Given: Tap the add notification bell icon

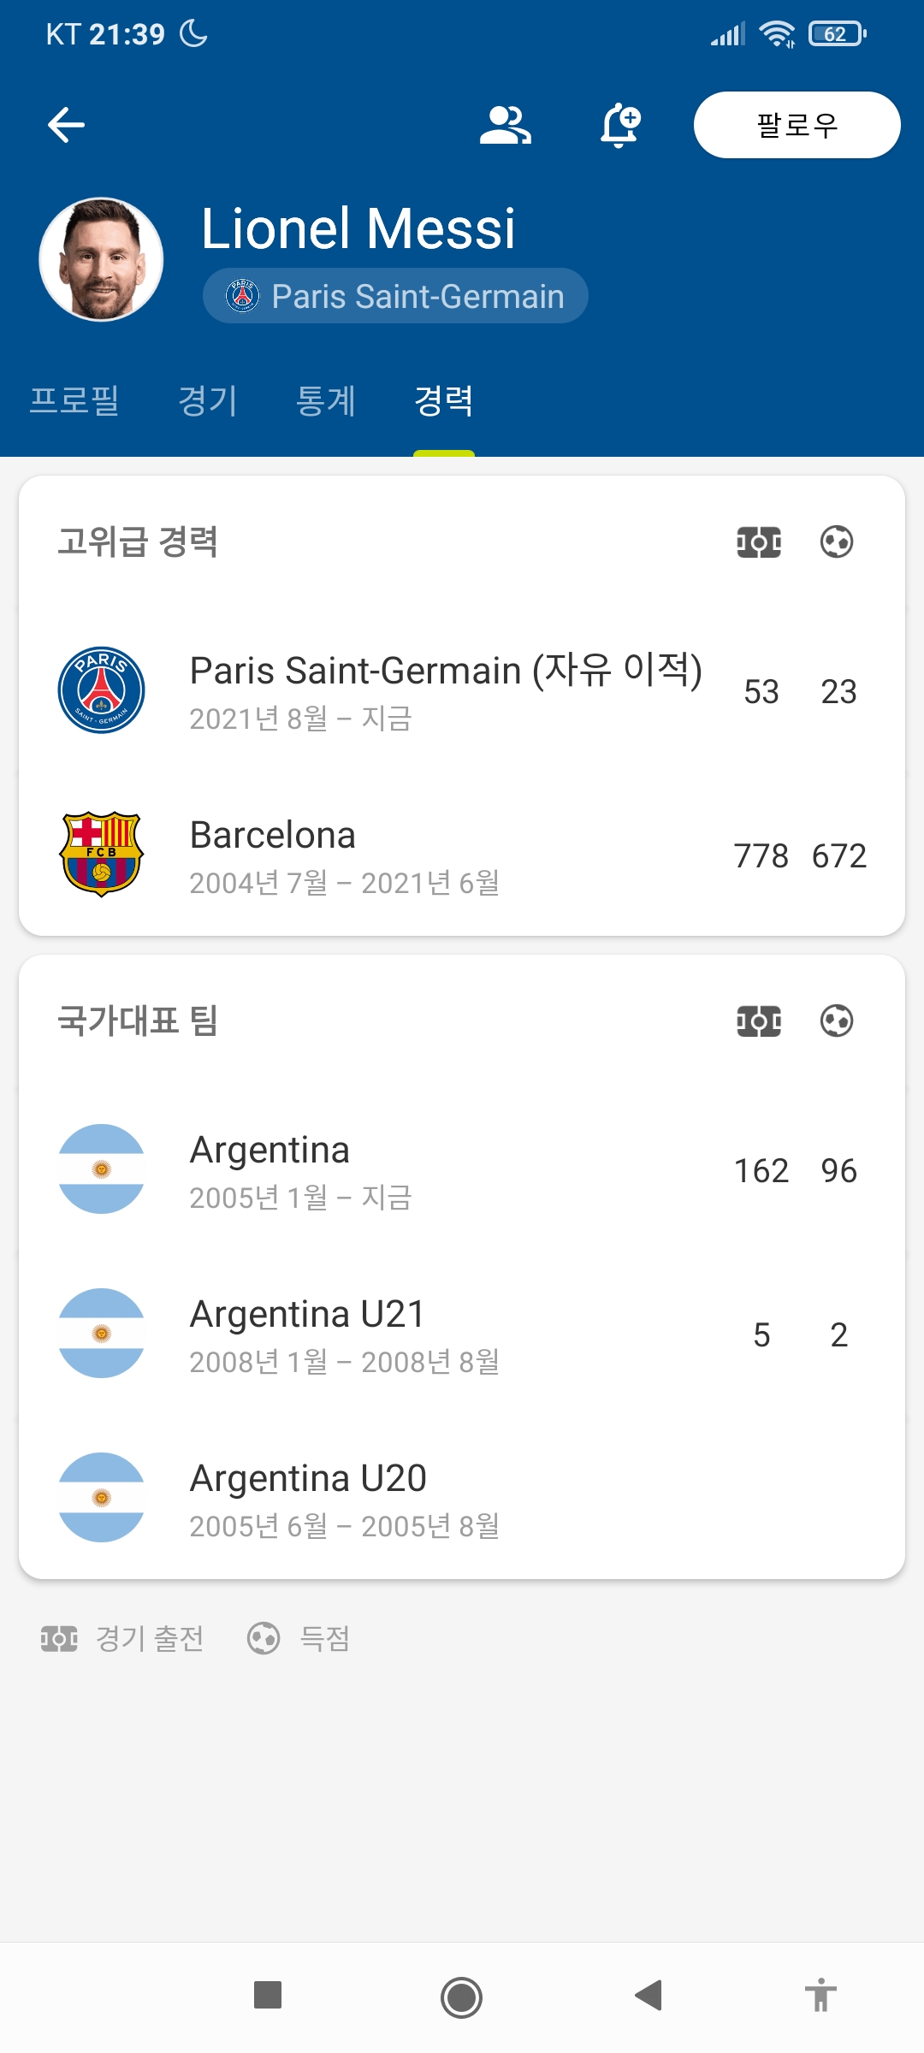Looking at the screenshot, I should point(620,125).
